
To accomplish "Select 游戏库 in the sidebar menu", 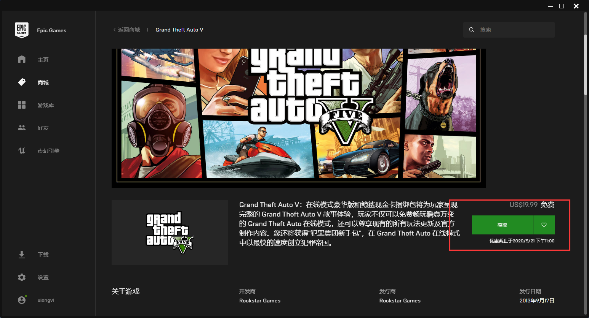I will pos(46,105).
